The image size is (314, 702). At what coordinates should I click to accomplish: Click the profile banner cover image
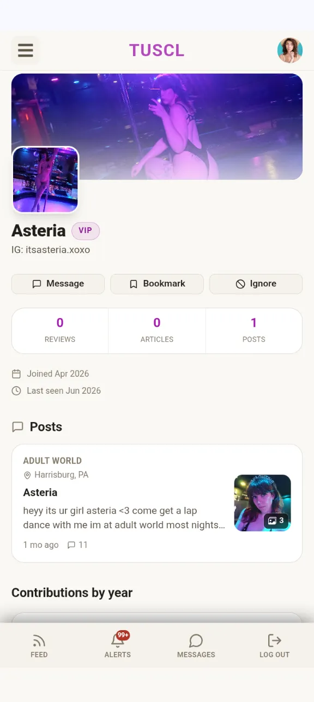point(157,126)
